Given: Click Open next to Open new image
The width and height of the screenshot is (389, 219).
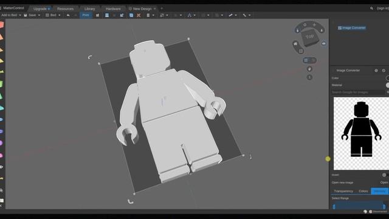Looking at the screenshot, I should tap(384, 182).
